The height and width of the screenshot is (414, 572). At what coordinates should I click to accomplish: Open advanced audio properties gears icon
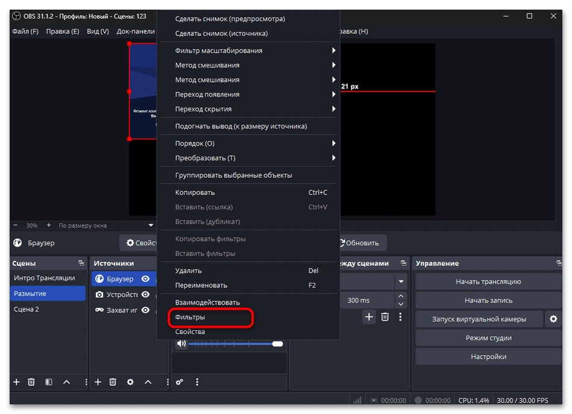click(x=179, y=382)
